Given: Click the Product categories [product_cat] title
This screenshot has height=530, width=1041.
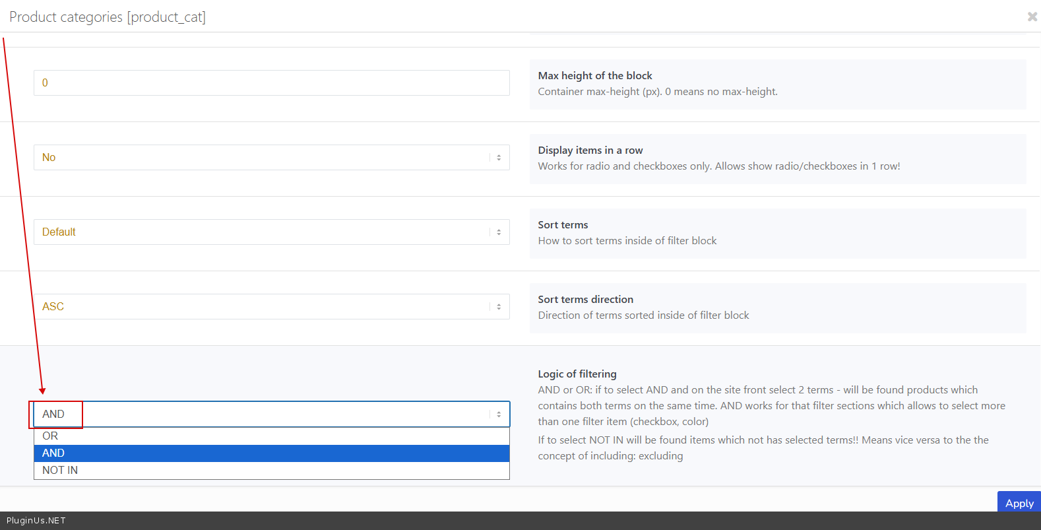Looking at the screenshot, I should 108,17.
